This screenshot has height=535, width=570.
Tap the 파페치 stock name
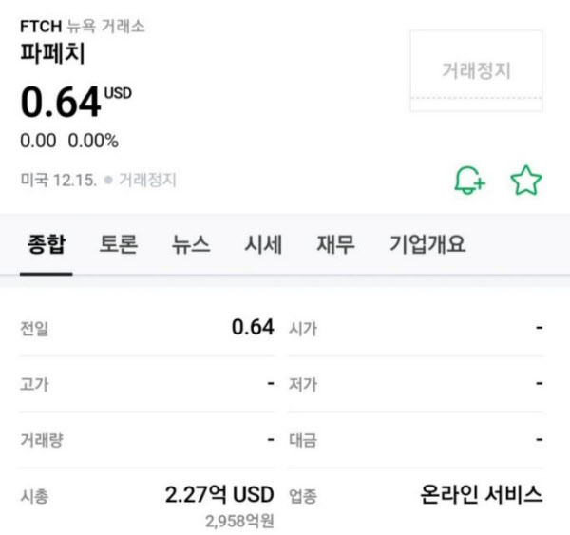click(52, 53)
